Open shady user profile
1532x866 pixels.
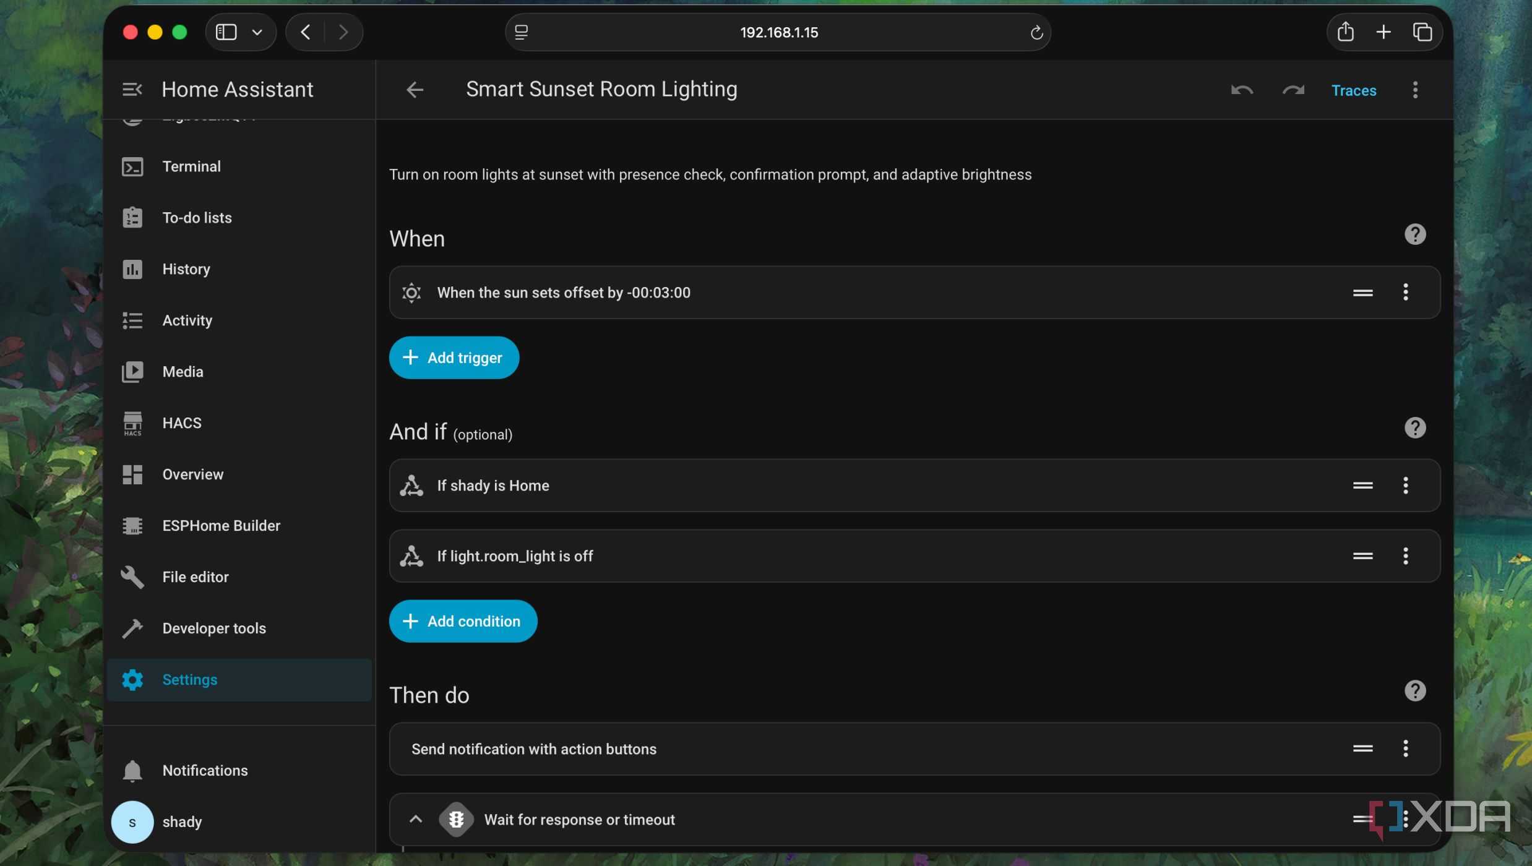point(239,822)
